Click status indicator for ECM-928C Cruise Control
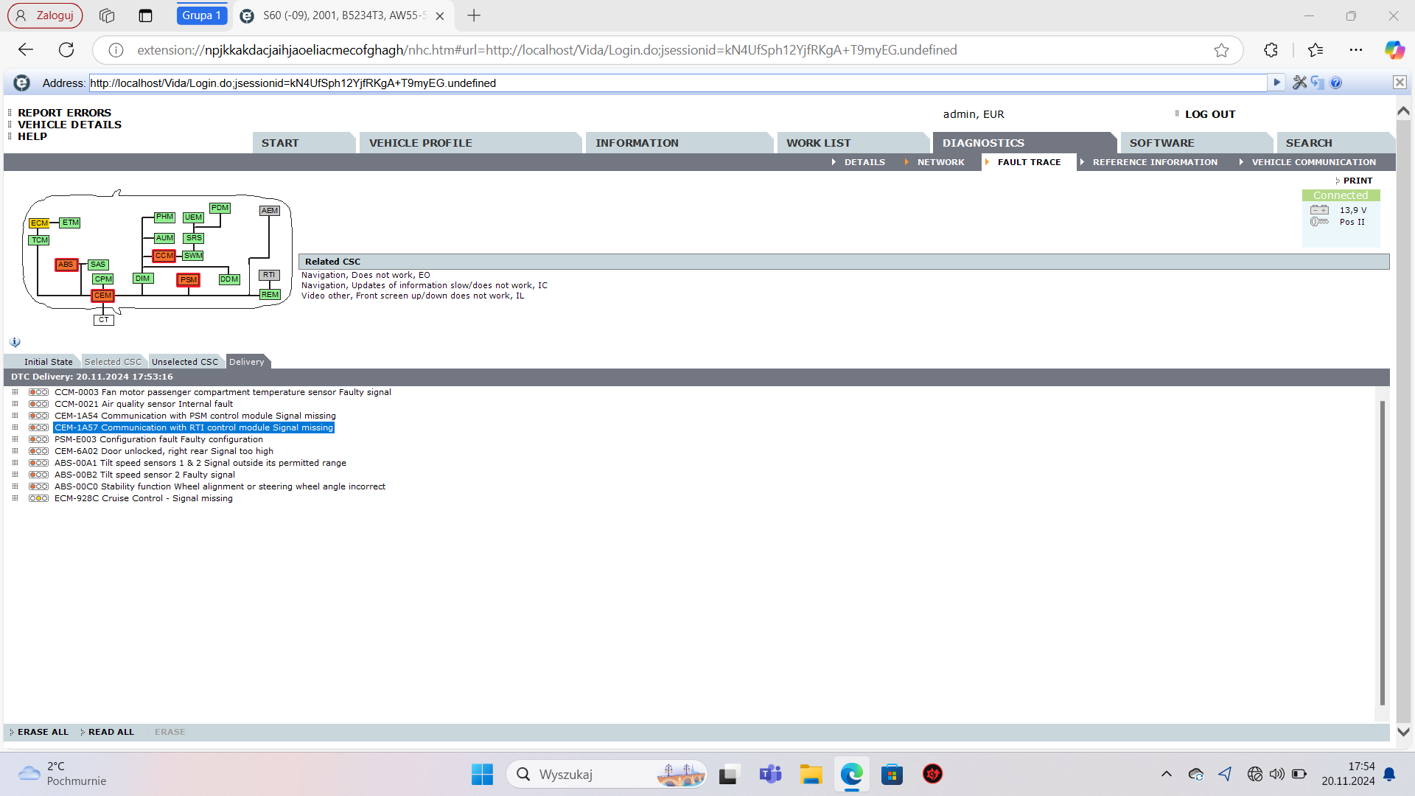The width and height of the screenshot is (1415, 796). (x=38, y=498)
